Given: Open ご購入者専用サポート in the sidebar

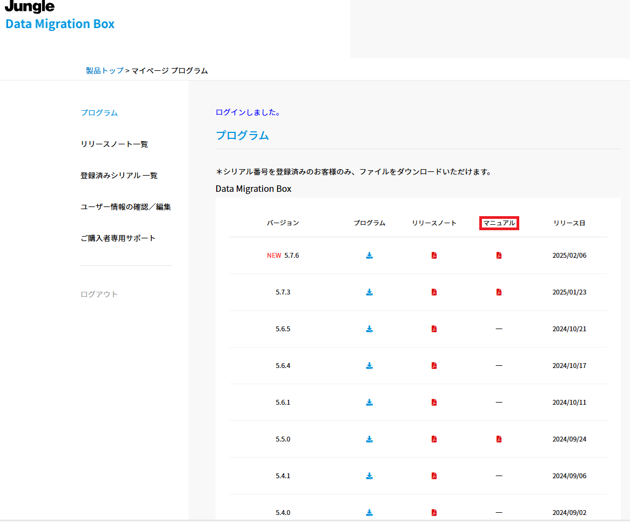Looking at the screenshot, I should point(118,238).
